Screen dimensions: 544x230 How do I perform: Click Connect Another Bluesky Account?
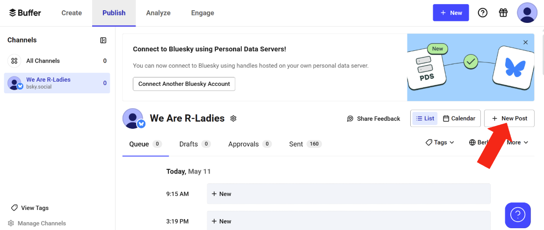pos(184,84)
